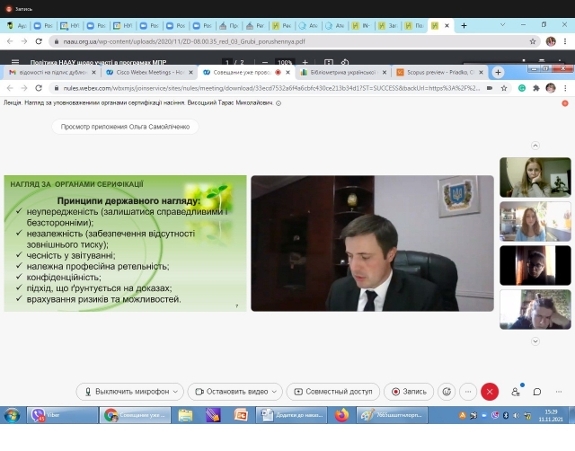Open the chat panel
Image resolution: width=575 pixels, height=451 pixels.
pyautogui.click(x=537, y=392)
